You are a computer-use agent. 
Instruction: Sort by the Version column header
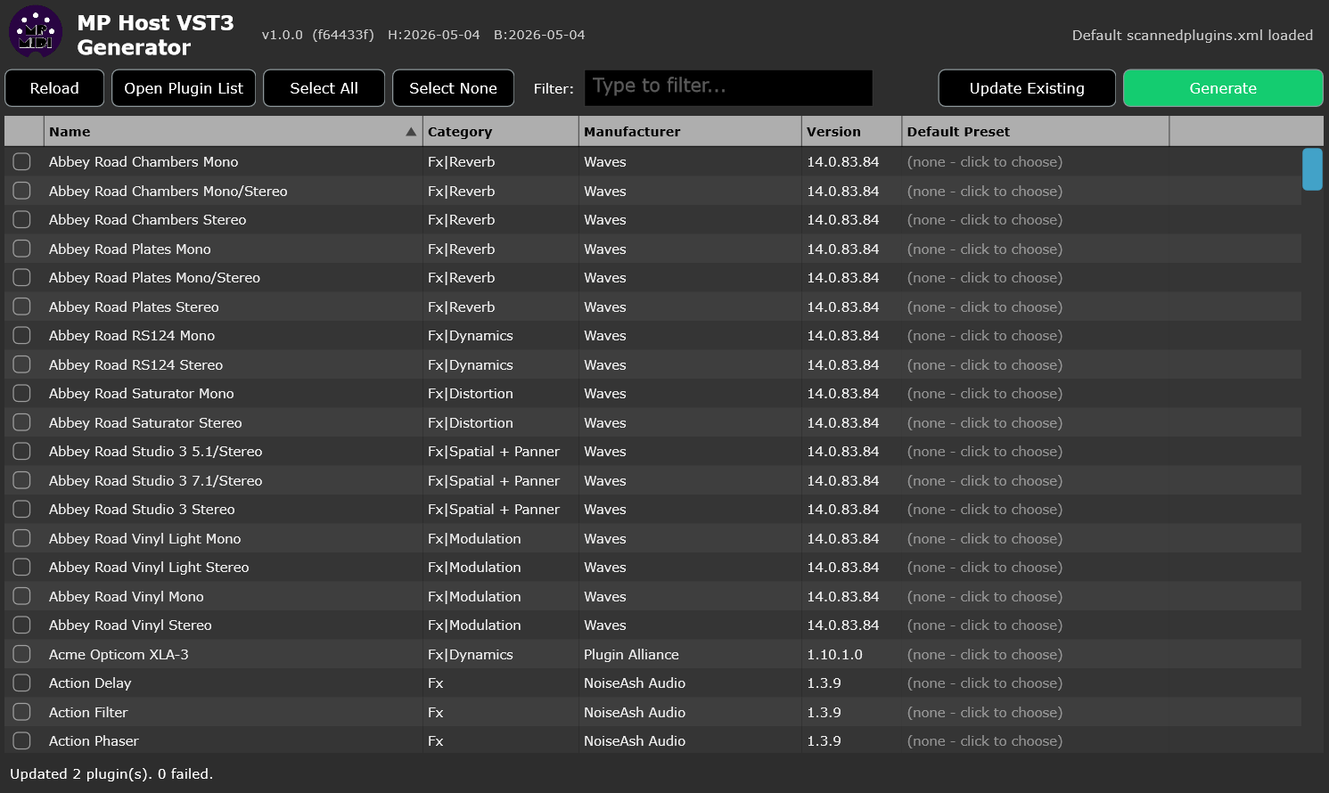(x=851, y=132)
